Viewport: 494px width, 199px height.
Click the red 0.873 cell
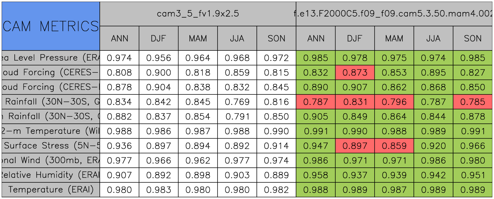355,73
